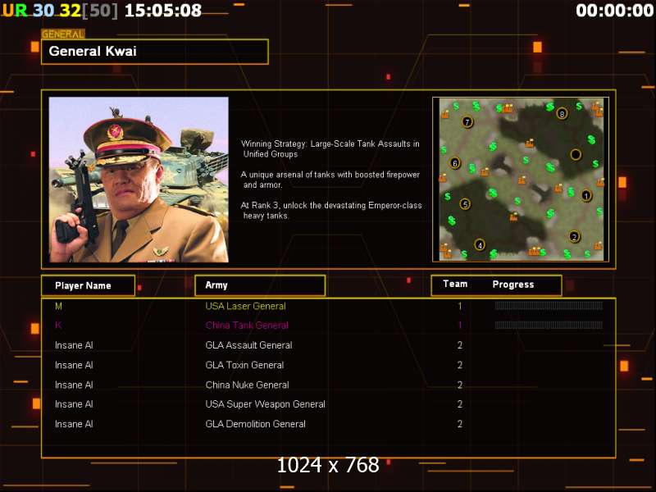Click start position marker 8 on minimap
The width and height of the screenshot is (656, 492).
pos(562,113)
